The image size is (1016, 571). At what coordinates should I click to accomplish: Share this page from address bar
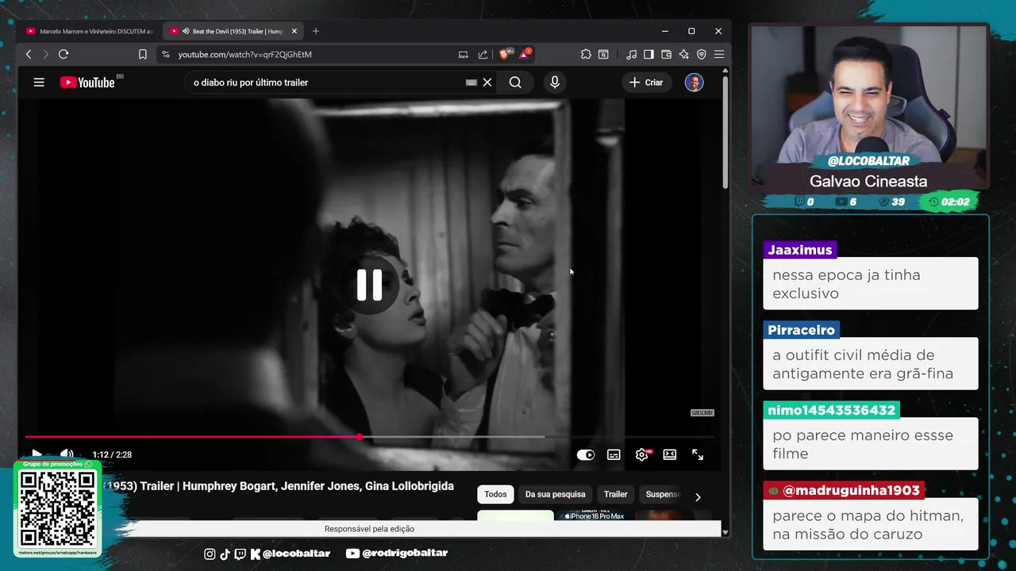click(x=483, y=54)
